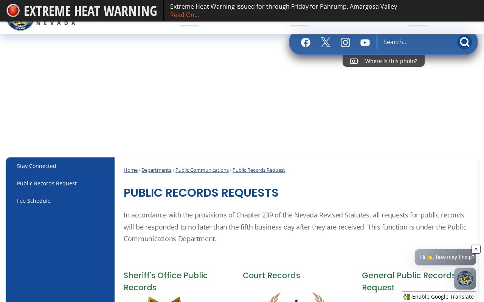The width and height of the screenshot is (484, 302).
Task: Open Stay Connected in side menu
Action: click(x=37, y=166)
